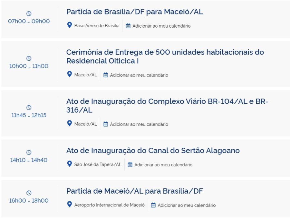Image resolution: width=290 pixels, height=218 pixels.
Task: Select the 16h00 - 18h00 time slot
Action: [29, 201]
